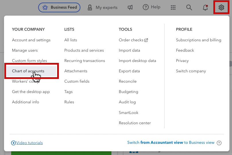Open Custom fields

tap(77, 81)
